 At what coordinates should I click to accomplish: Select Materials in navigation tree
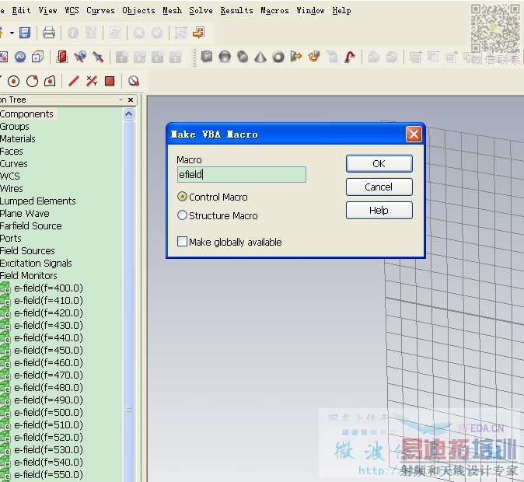tap(18, 138)
